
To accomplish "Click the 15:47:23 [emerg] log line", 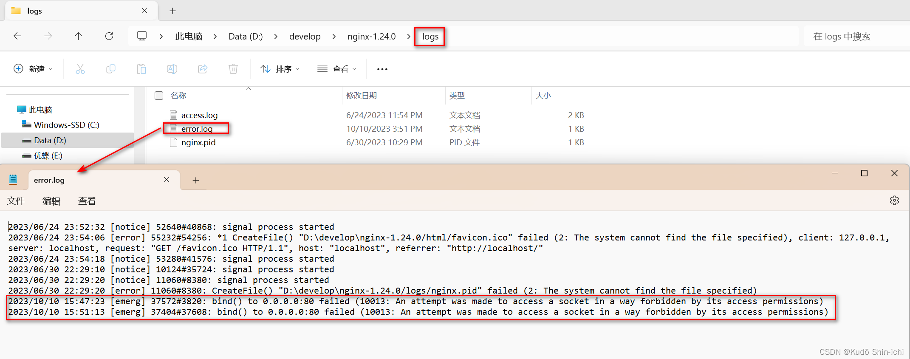I will click(415, 301).
